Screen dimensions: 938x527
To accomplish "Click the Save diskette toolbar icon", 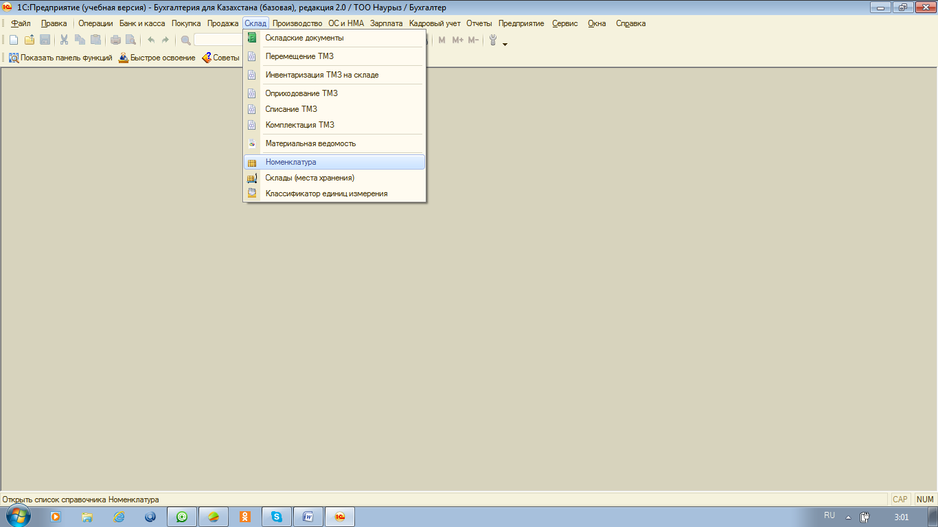I will click(45, 40).
